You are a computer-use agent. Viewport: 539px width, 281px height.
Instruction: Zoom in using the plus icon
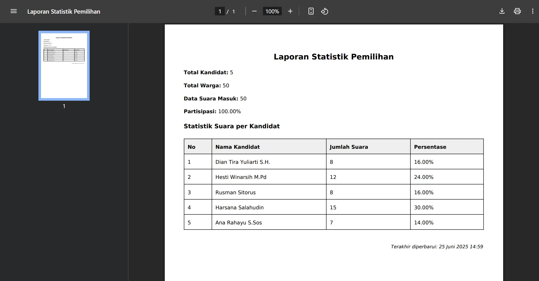290,11
